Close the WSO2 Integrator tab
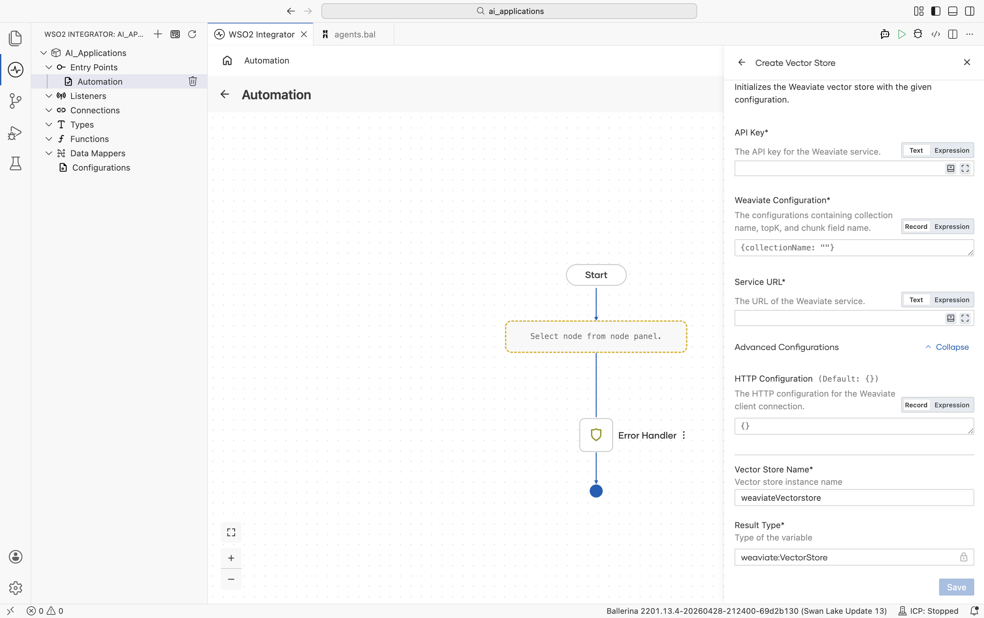984x618 pixels. tap(304, 34)
